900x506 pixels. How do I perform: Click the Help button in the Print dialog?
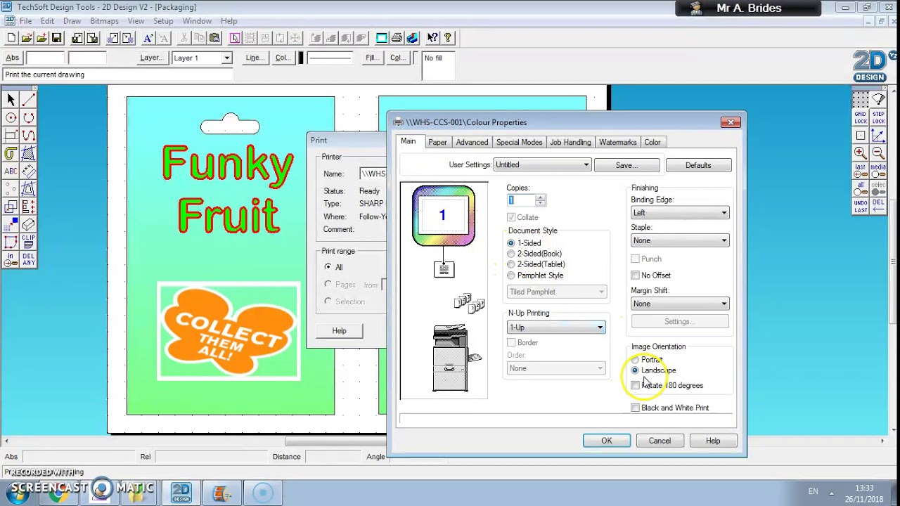pos(339,331)
